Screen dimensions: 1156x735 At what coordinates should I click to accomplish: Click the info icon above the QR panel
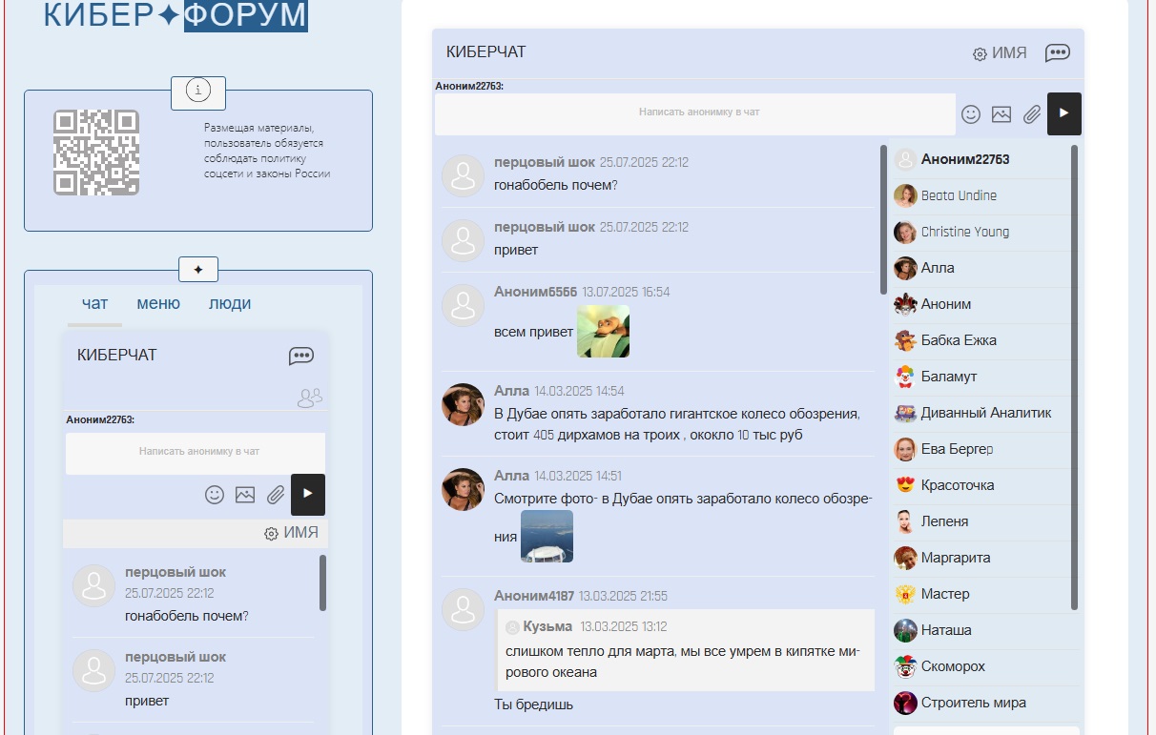pyautogui.click(x=198, y=92)
